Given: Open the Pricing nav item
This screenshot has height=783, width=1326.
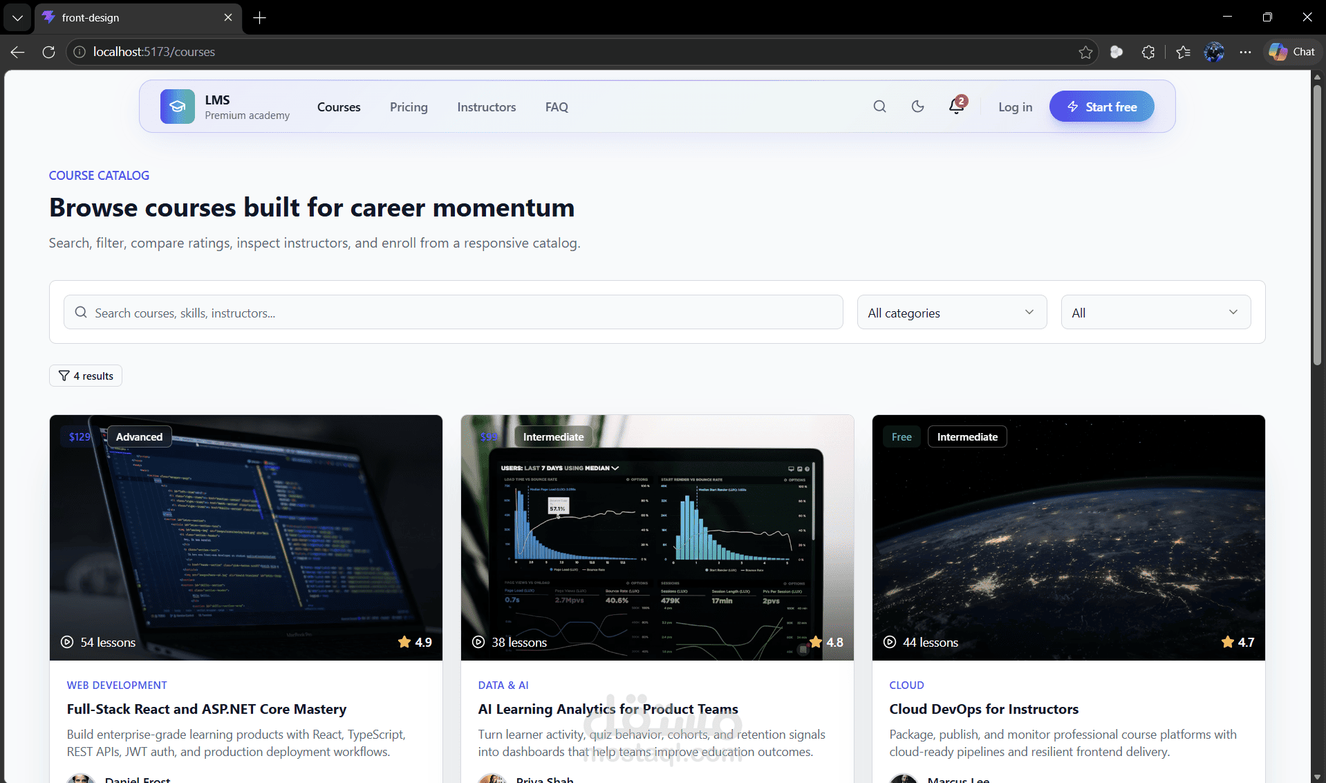Looking at the screenshot, I should [409, 107].
